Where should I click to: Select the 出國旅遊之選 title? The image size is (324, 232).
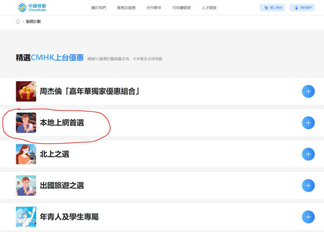pos(62,185)
